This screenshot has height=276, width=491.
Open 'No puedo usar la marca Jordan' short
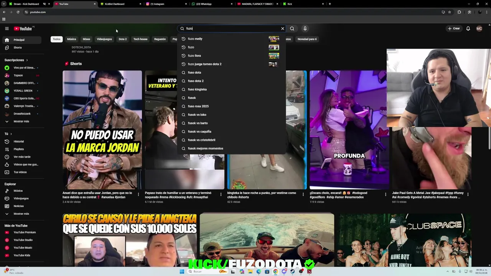(102, 130)
